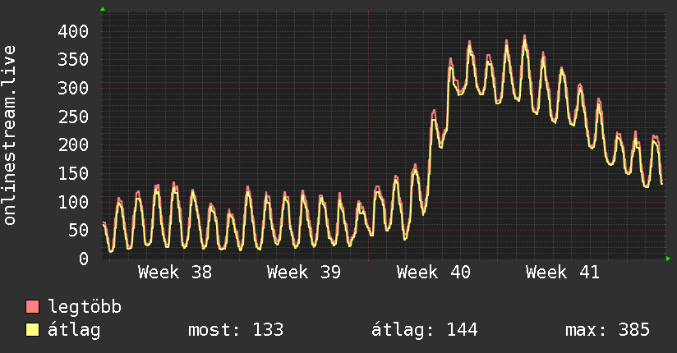Click the 350 y-axis label
This screenshot has width=677, height=353.
coord(73,60)
